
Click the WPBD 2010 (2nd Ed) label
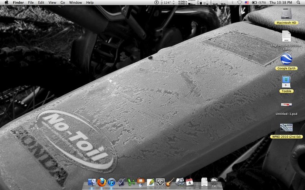click(x=286, y=137)
